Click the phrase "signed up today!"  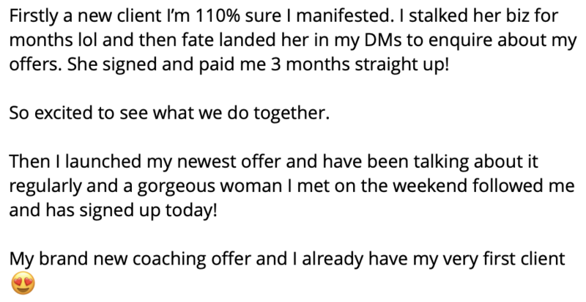tap(149, 210)
